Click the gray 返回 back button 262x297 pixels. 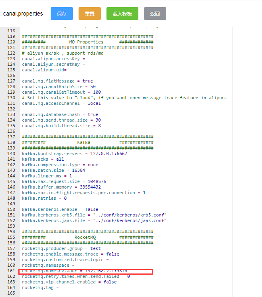coord(155,14)
